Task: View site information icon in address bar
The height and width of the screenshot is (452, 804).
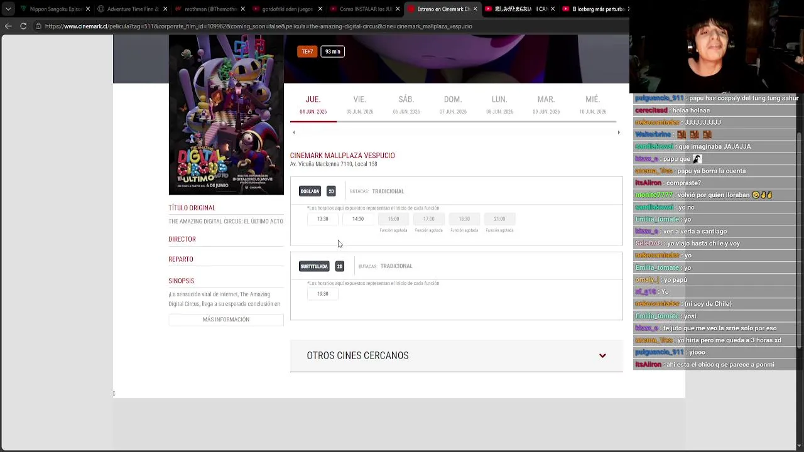Action: (x=38, y=26)
